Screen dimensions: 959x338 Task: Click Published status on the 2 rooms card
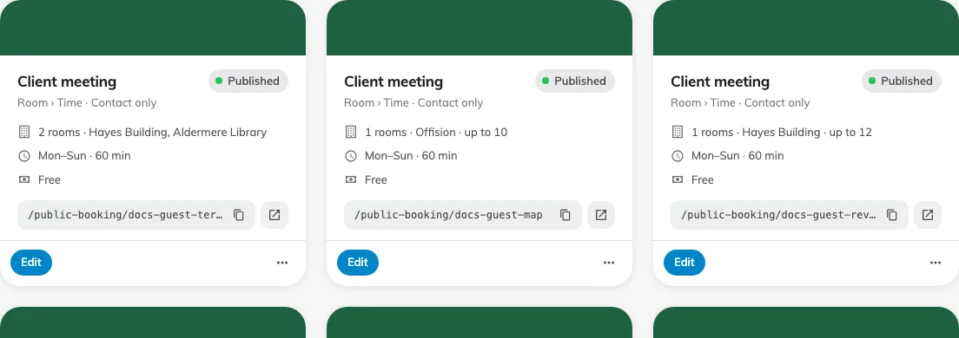pos(248,81)
